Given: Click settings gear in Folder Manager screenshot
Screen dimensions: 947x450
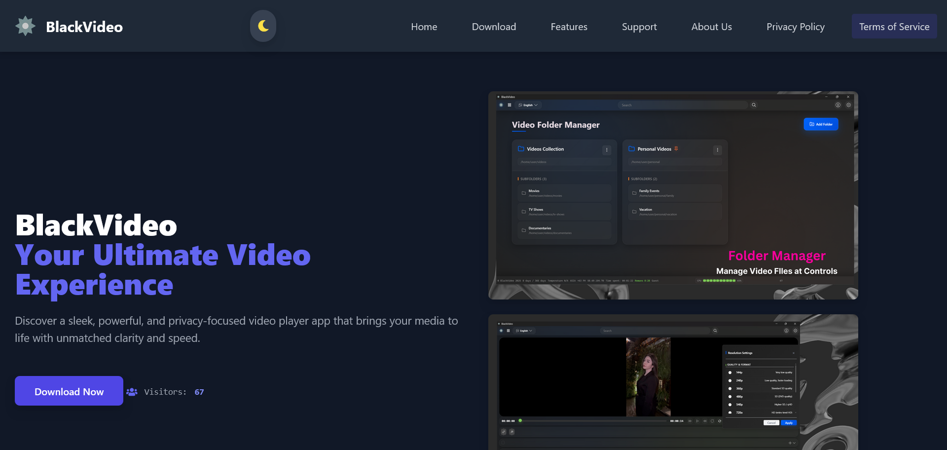Looking at the screenshot, I should 848,105.
